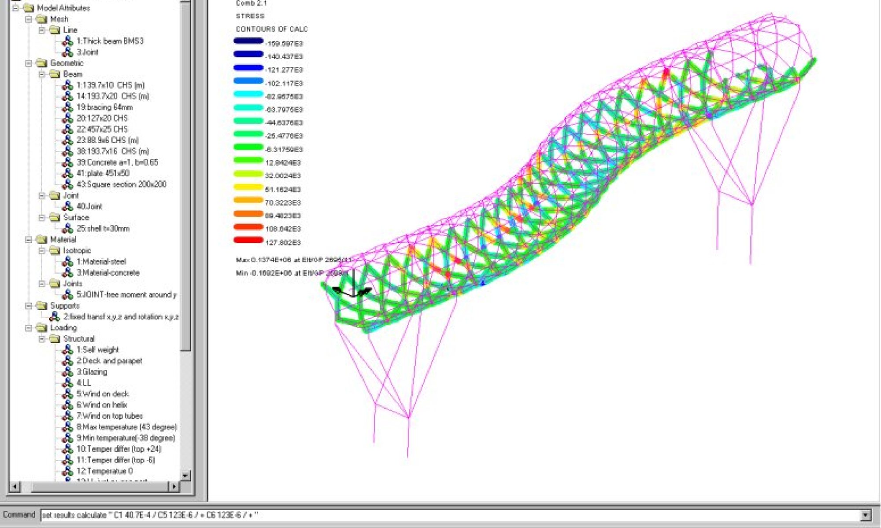This screenshot has width=881, height=528.
Task: Click the Self weight loading icon
Action: (x=67, y=350)
